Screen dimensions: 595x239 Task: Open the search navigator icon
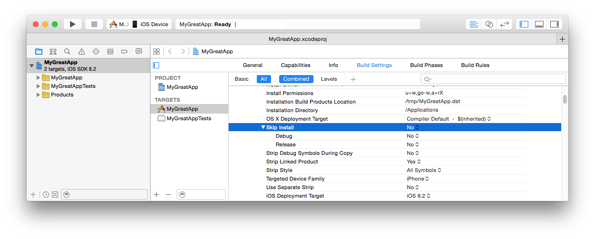(x=67, y=51)
